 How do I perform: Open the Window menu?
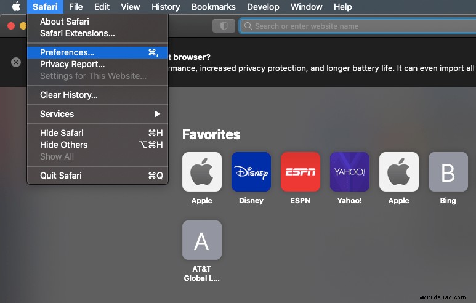point(306,7)
